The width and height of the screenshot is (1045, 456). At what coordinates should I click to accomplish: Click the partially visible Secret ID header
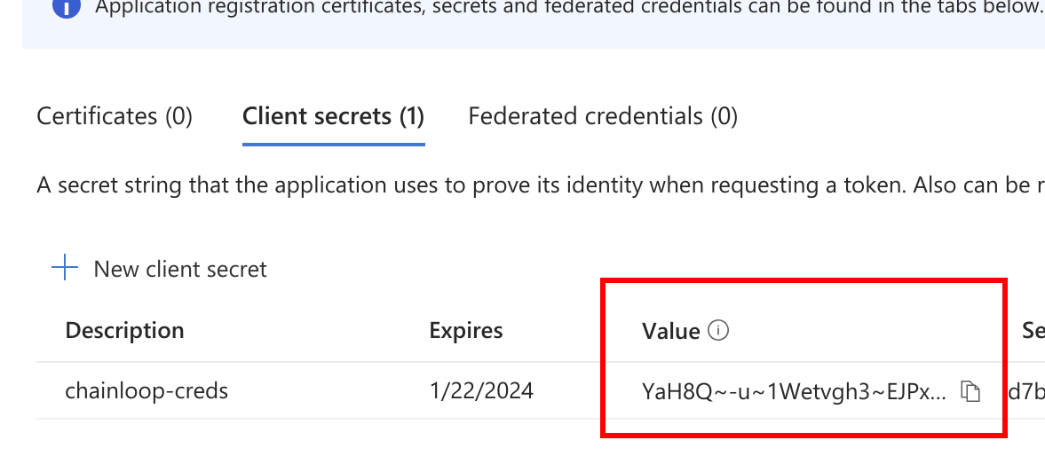click(1033, 330)
